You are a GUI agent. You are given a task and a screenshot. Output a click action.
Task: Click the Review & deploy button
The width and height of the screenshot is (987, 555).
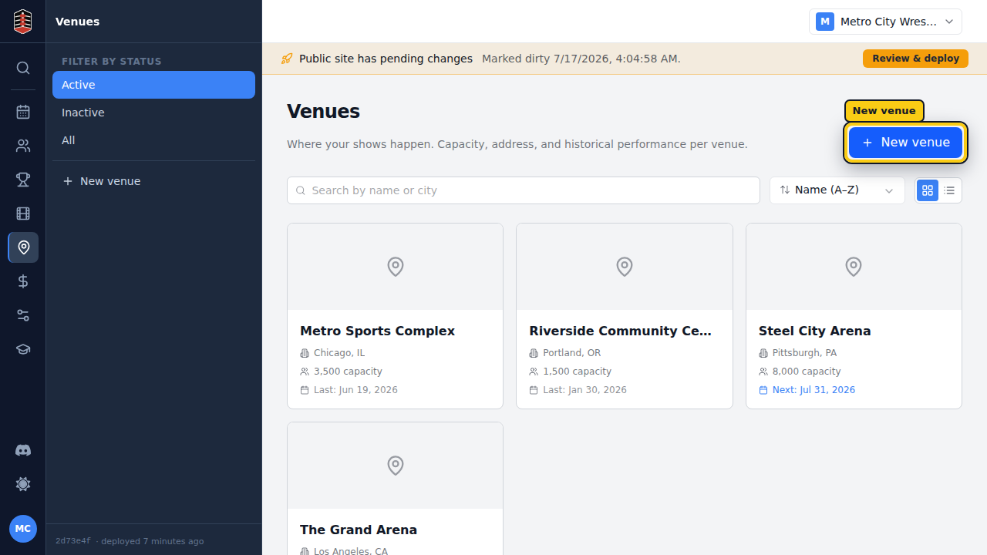(x=915, y=59)
